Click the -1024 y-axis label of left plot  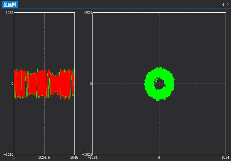pyautogui.click(x=8, y=154)
